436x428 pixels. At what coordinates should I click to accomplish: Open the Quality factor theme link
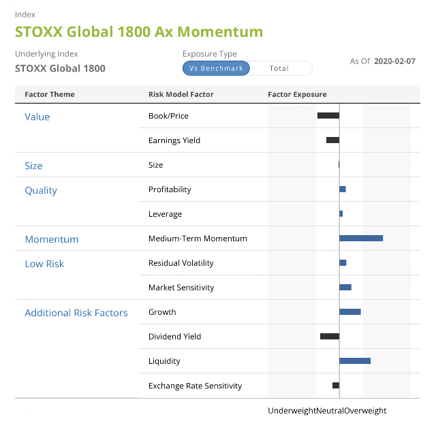[x=41, y=191]
